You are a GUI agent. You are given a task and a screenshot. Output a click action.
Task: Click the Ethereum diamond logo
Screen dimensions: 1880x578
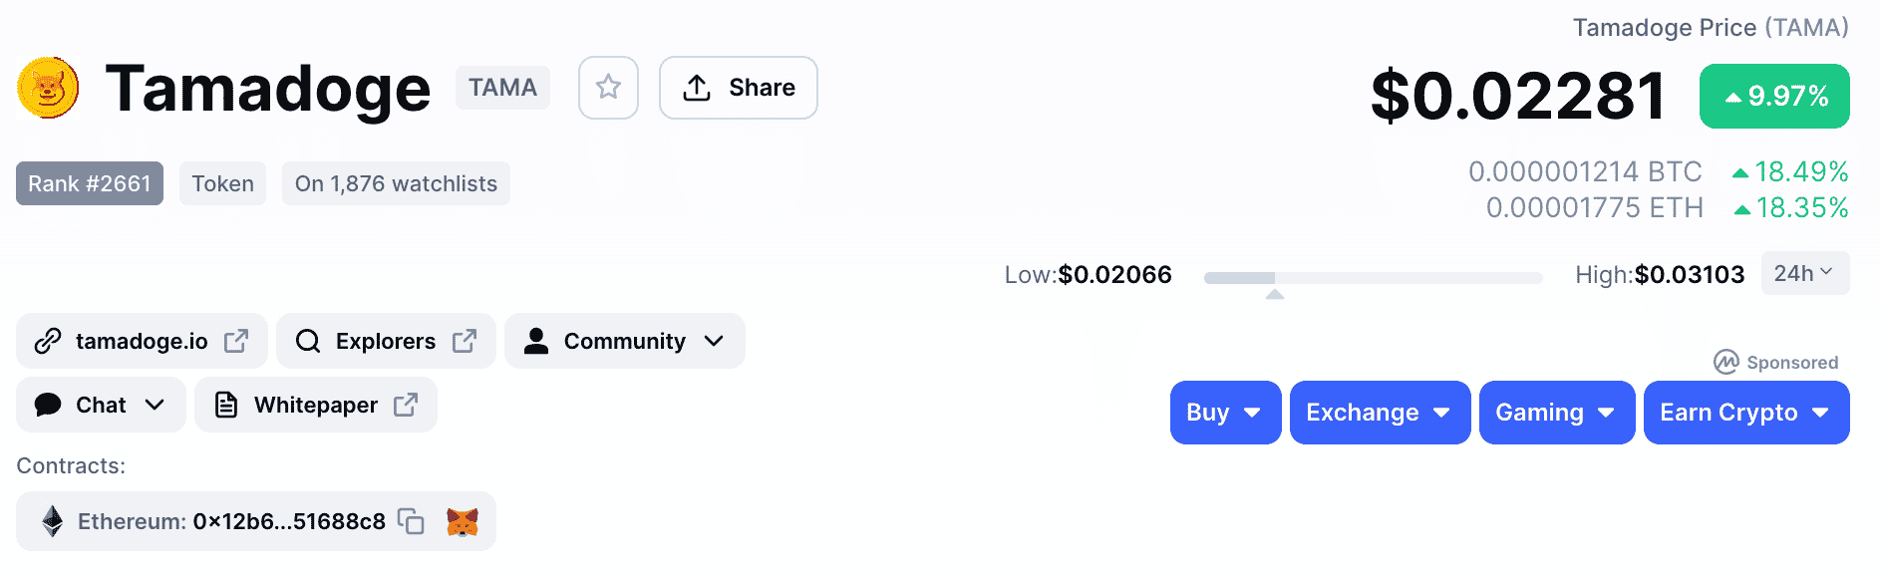click(53, 521)
